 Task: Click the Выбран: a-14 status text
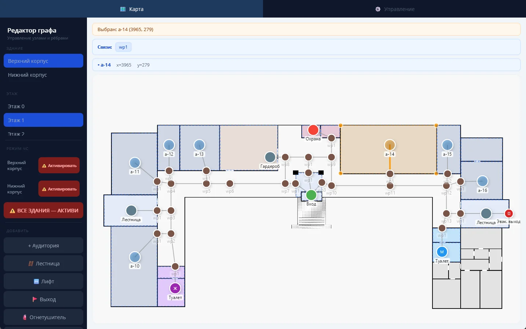pyautogui.click(x=125, y=29)
